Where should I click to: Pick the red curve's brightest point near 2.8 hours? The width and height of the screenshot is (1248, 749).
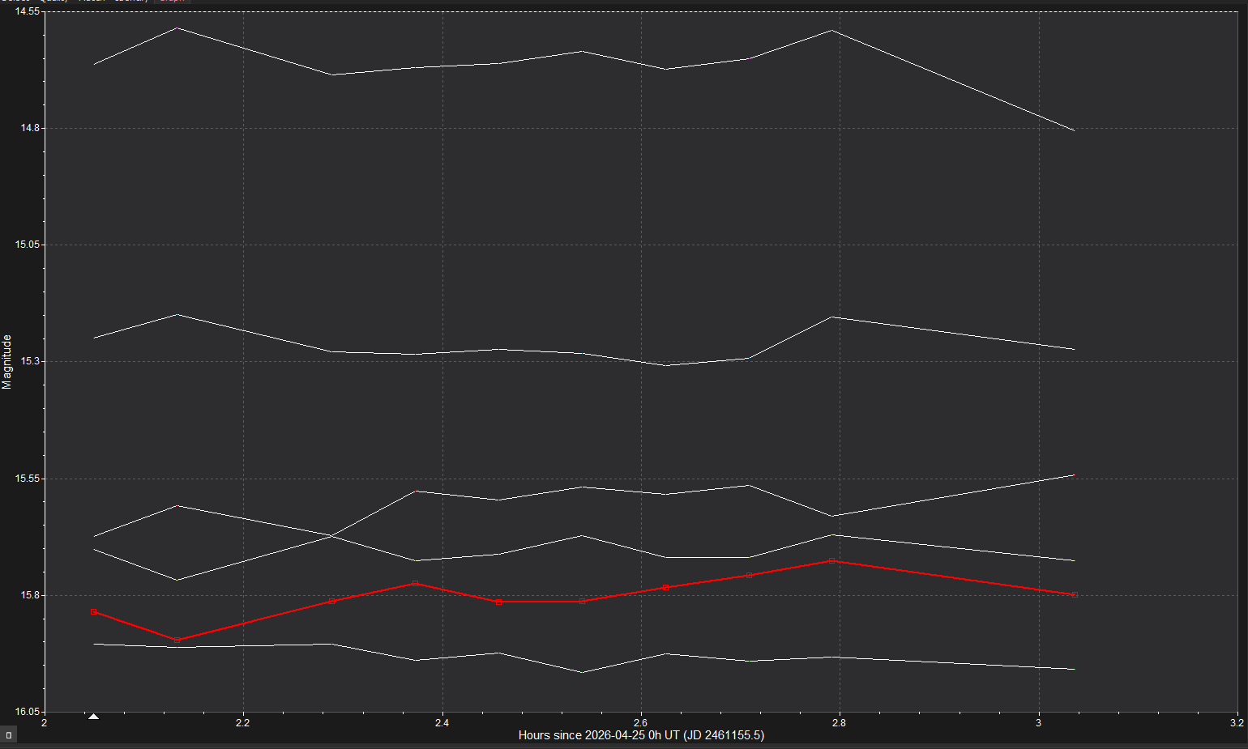pos(831,560)
